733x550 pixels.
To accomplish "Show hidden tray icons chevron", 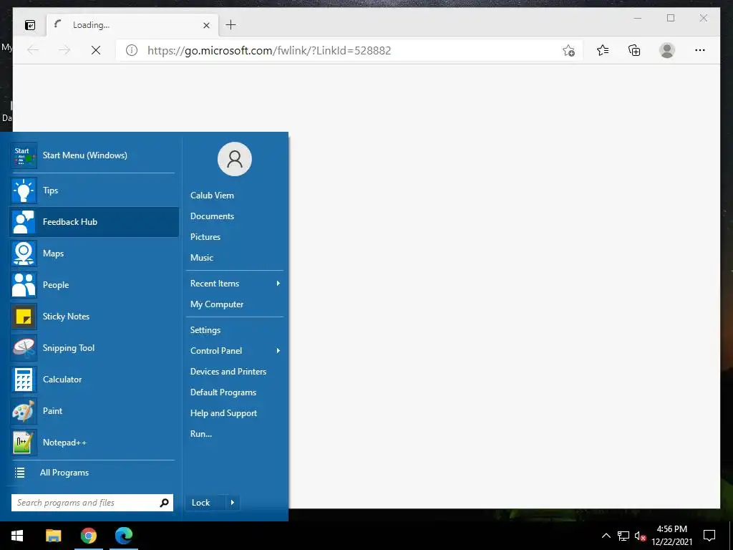I will pyautogui.click(x=606, y=536).
